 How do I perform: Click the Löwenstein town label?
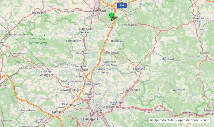pos(129,25)
